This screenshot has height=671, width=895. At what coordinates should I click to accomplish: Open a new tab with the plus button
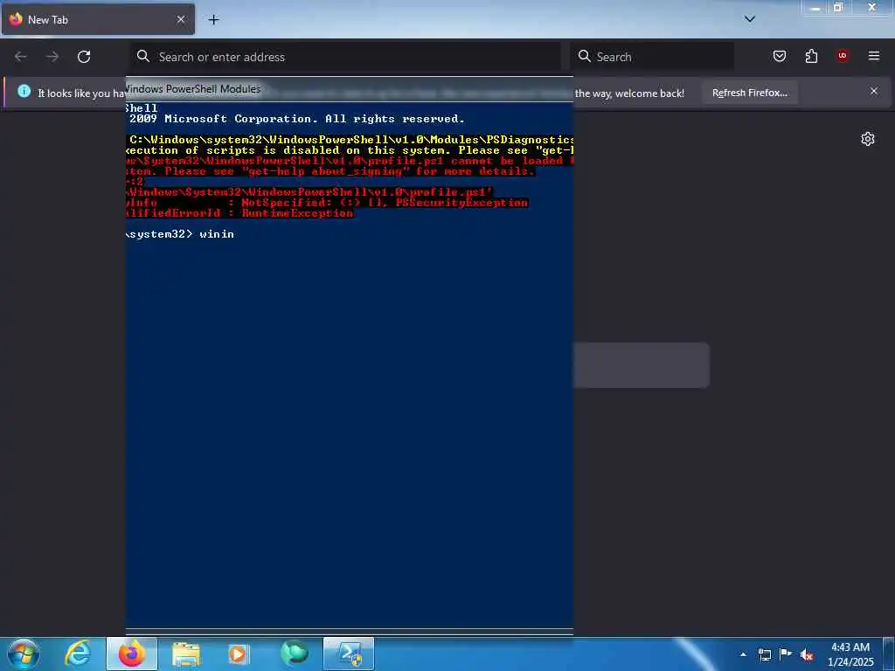pyautogui.click(x=213, y=20)
